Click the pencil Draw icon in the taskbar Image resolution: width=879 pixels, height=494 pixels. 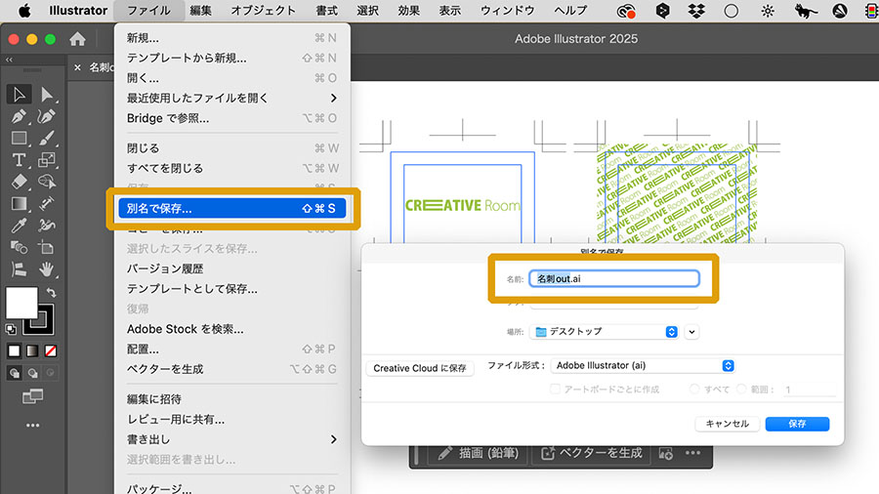click(x=445, y=453)
